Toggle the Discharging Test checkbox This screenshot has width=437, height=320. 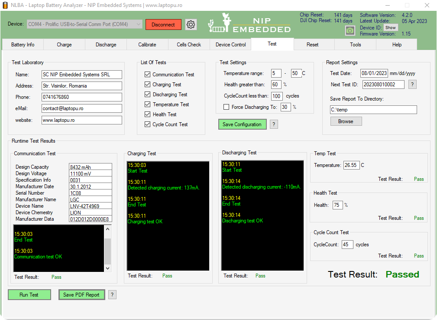coord(147,94)
